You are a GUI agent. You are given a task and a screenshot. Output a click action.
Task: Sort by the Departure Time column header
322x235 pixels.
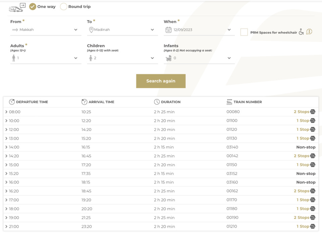click(32, 102)
